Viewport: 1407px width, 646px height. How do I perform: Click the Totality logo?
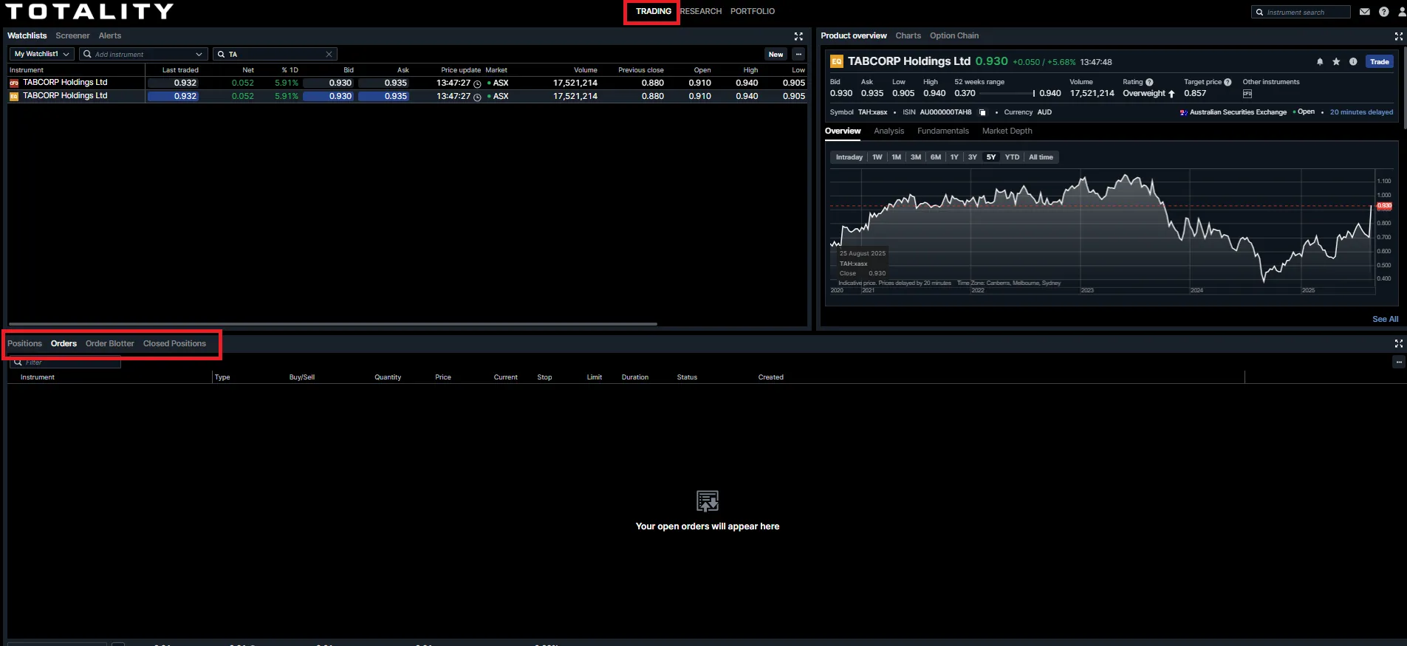89,11
